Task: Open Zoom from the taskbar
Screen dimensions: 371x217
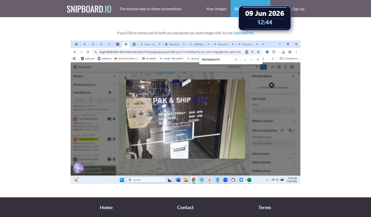Action: coord(225,180)
